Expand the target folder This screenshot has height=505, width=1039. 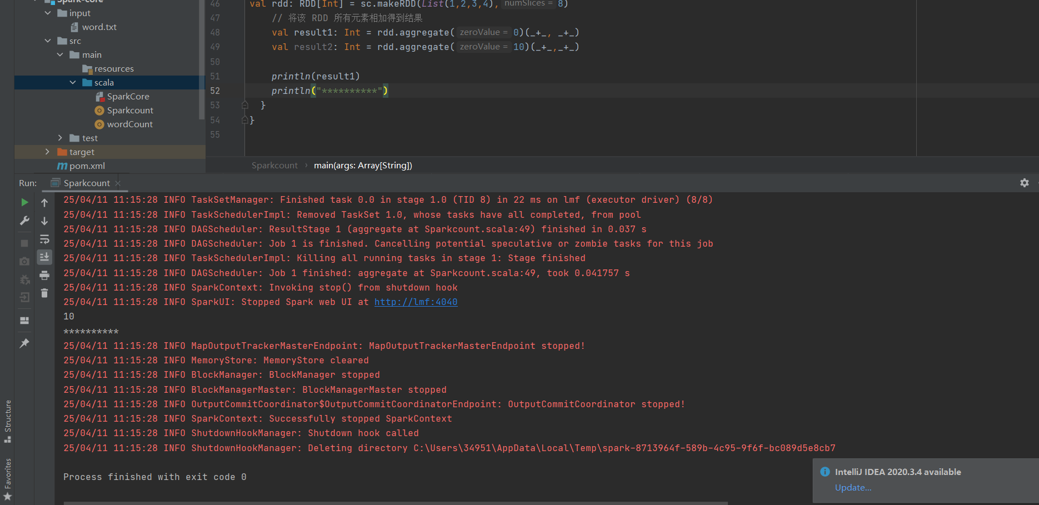coord(48,152)
